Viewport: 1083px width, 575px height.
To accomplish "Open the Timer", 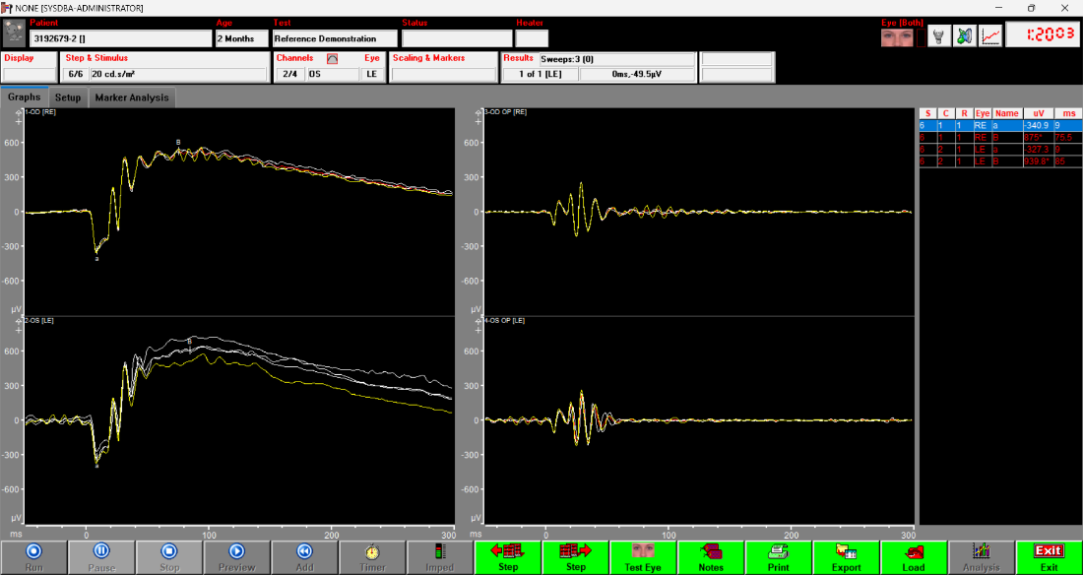I will pos(372,557).
